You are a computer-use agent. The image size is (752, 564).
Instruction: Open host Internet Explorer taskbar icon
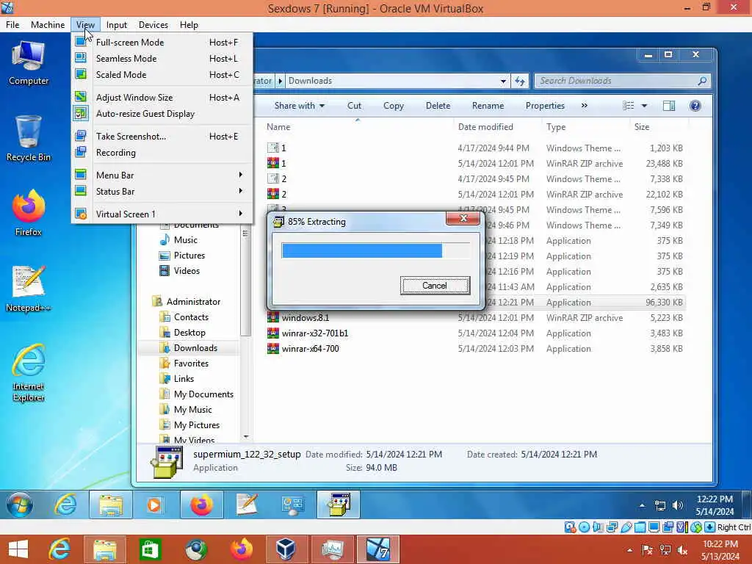tap(59, 549)
